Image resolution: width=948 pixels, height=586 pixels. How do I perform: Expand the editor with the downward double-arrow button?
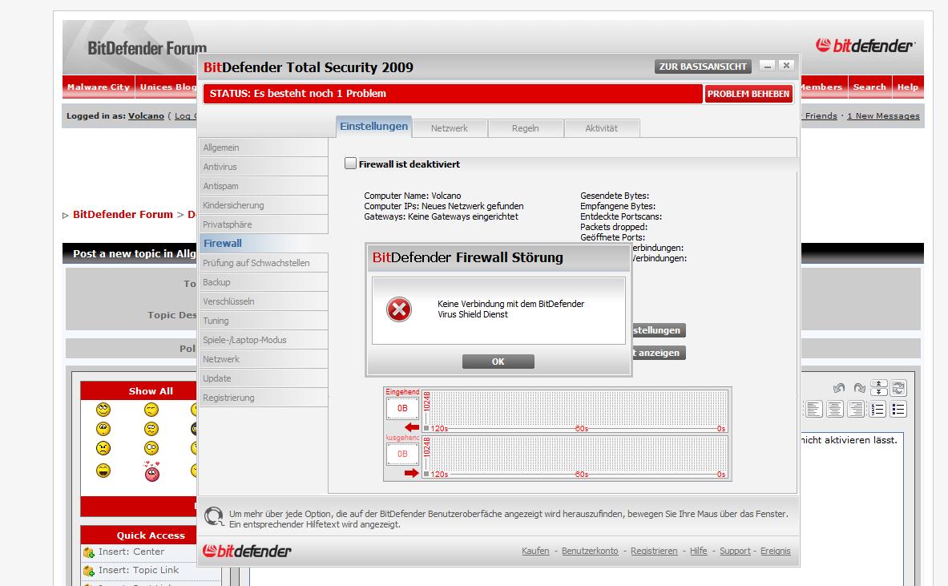(x=878, y=392)
